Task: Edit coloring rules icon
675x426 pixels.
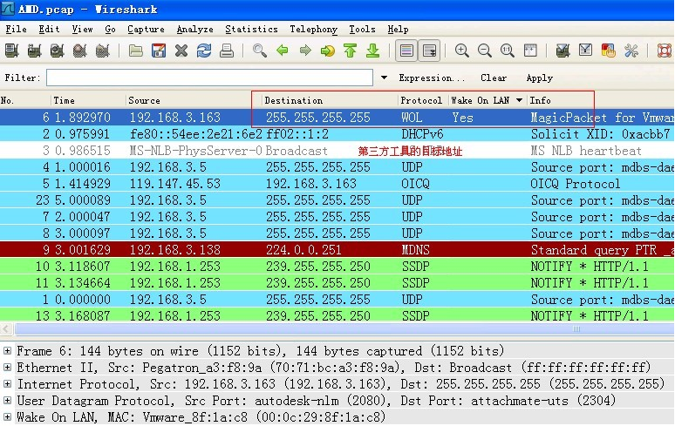Action: 608,51
